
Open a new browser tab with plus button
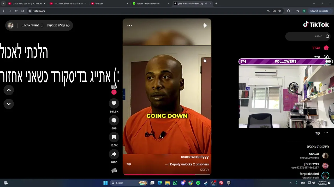(216, 4)
